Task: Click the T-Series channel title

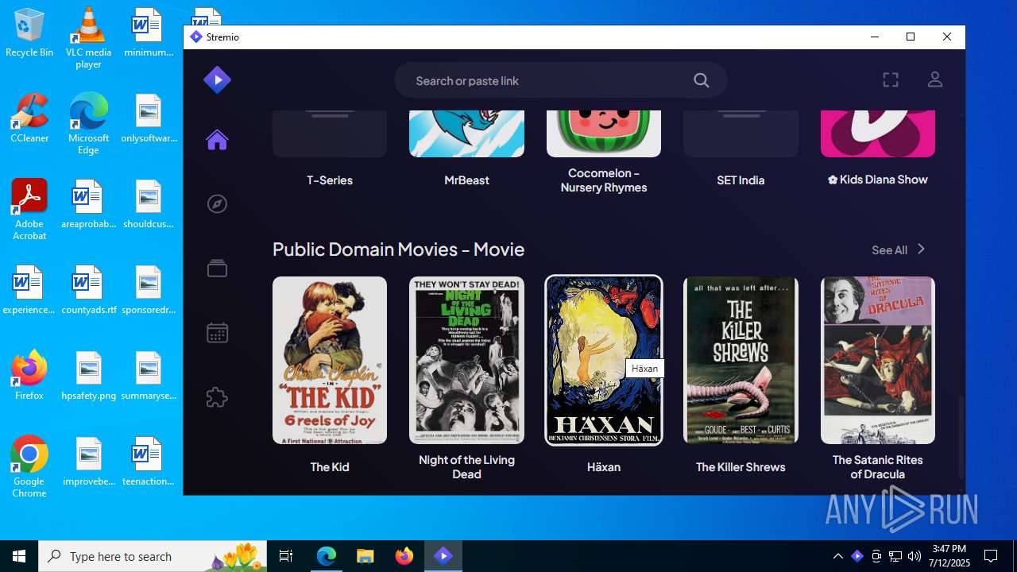Action: tap(330, 180)
